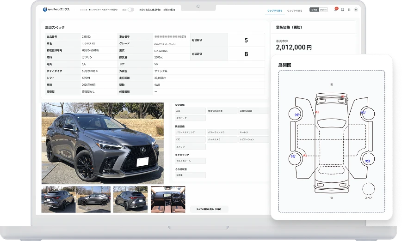The height and width of the screenshot is (241, 408).
Task: Click the 30,000km mileage value
Action: (x=160, y=78)
